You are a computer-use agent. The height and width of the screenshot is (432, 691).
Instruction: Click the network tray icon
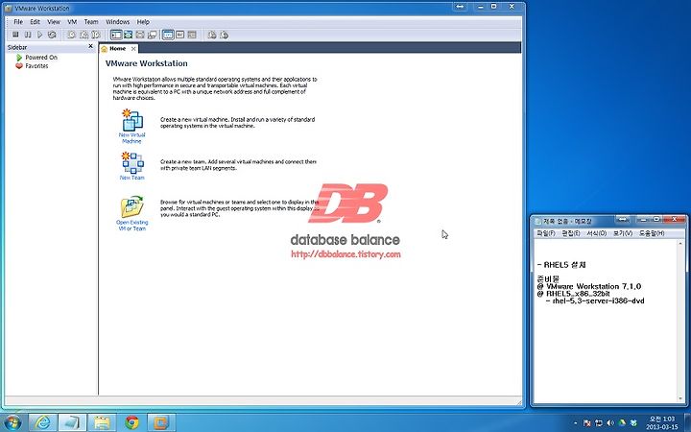tap(599, 423)
